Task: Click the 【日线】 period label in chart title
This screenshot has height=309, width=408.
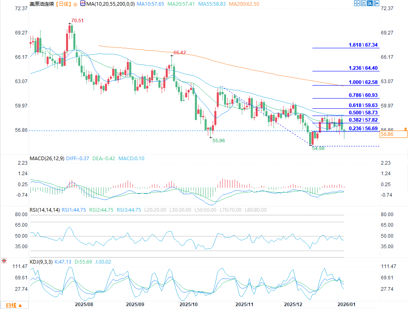Action: 64,4
